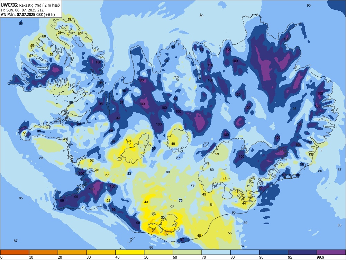Click the map value '79'

tap(192, 185)
